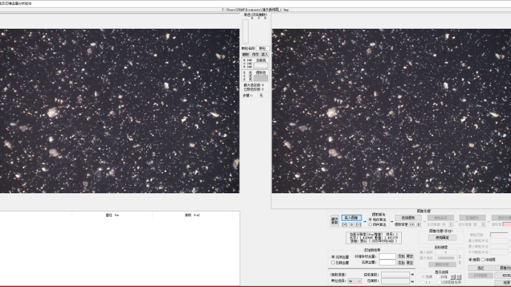This screenshot has width=511, height=287.
Task: Click the [-] zoom-out button
Action: pyautogui.click(x=358, y=224)
